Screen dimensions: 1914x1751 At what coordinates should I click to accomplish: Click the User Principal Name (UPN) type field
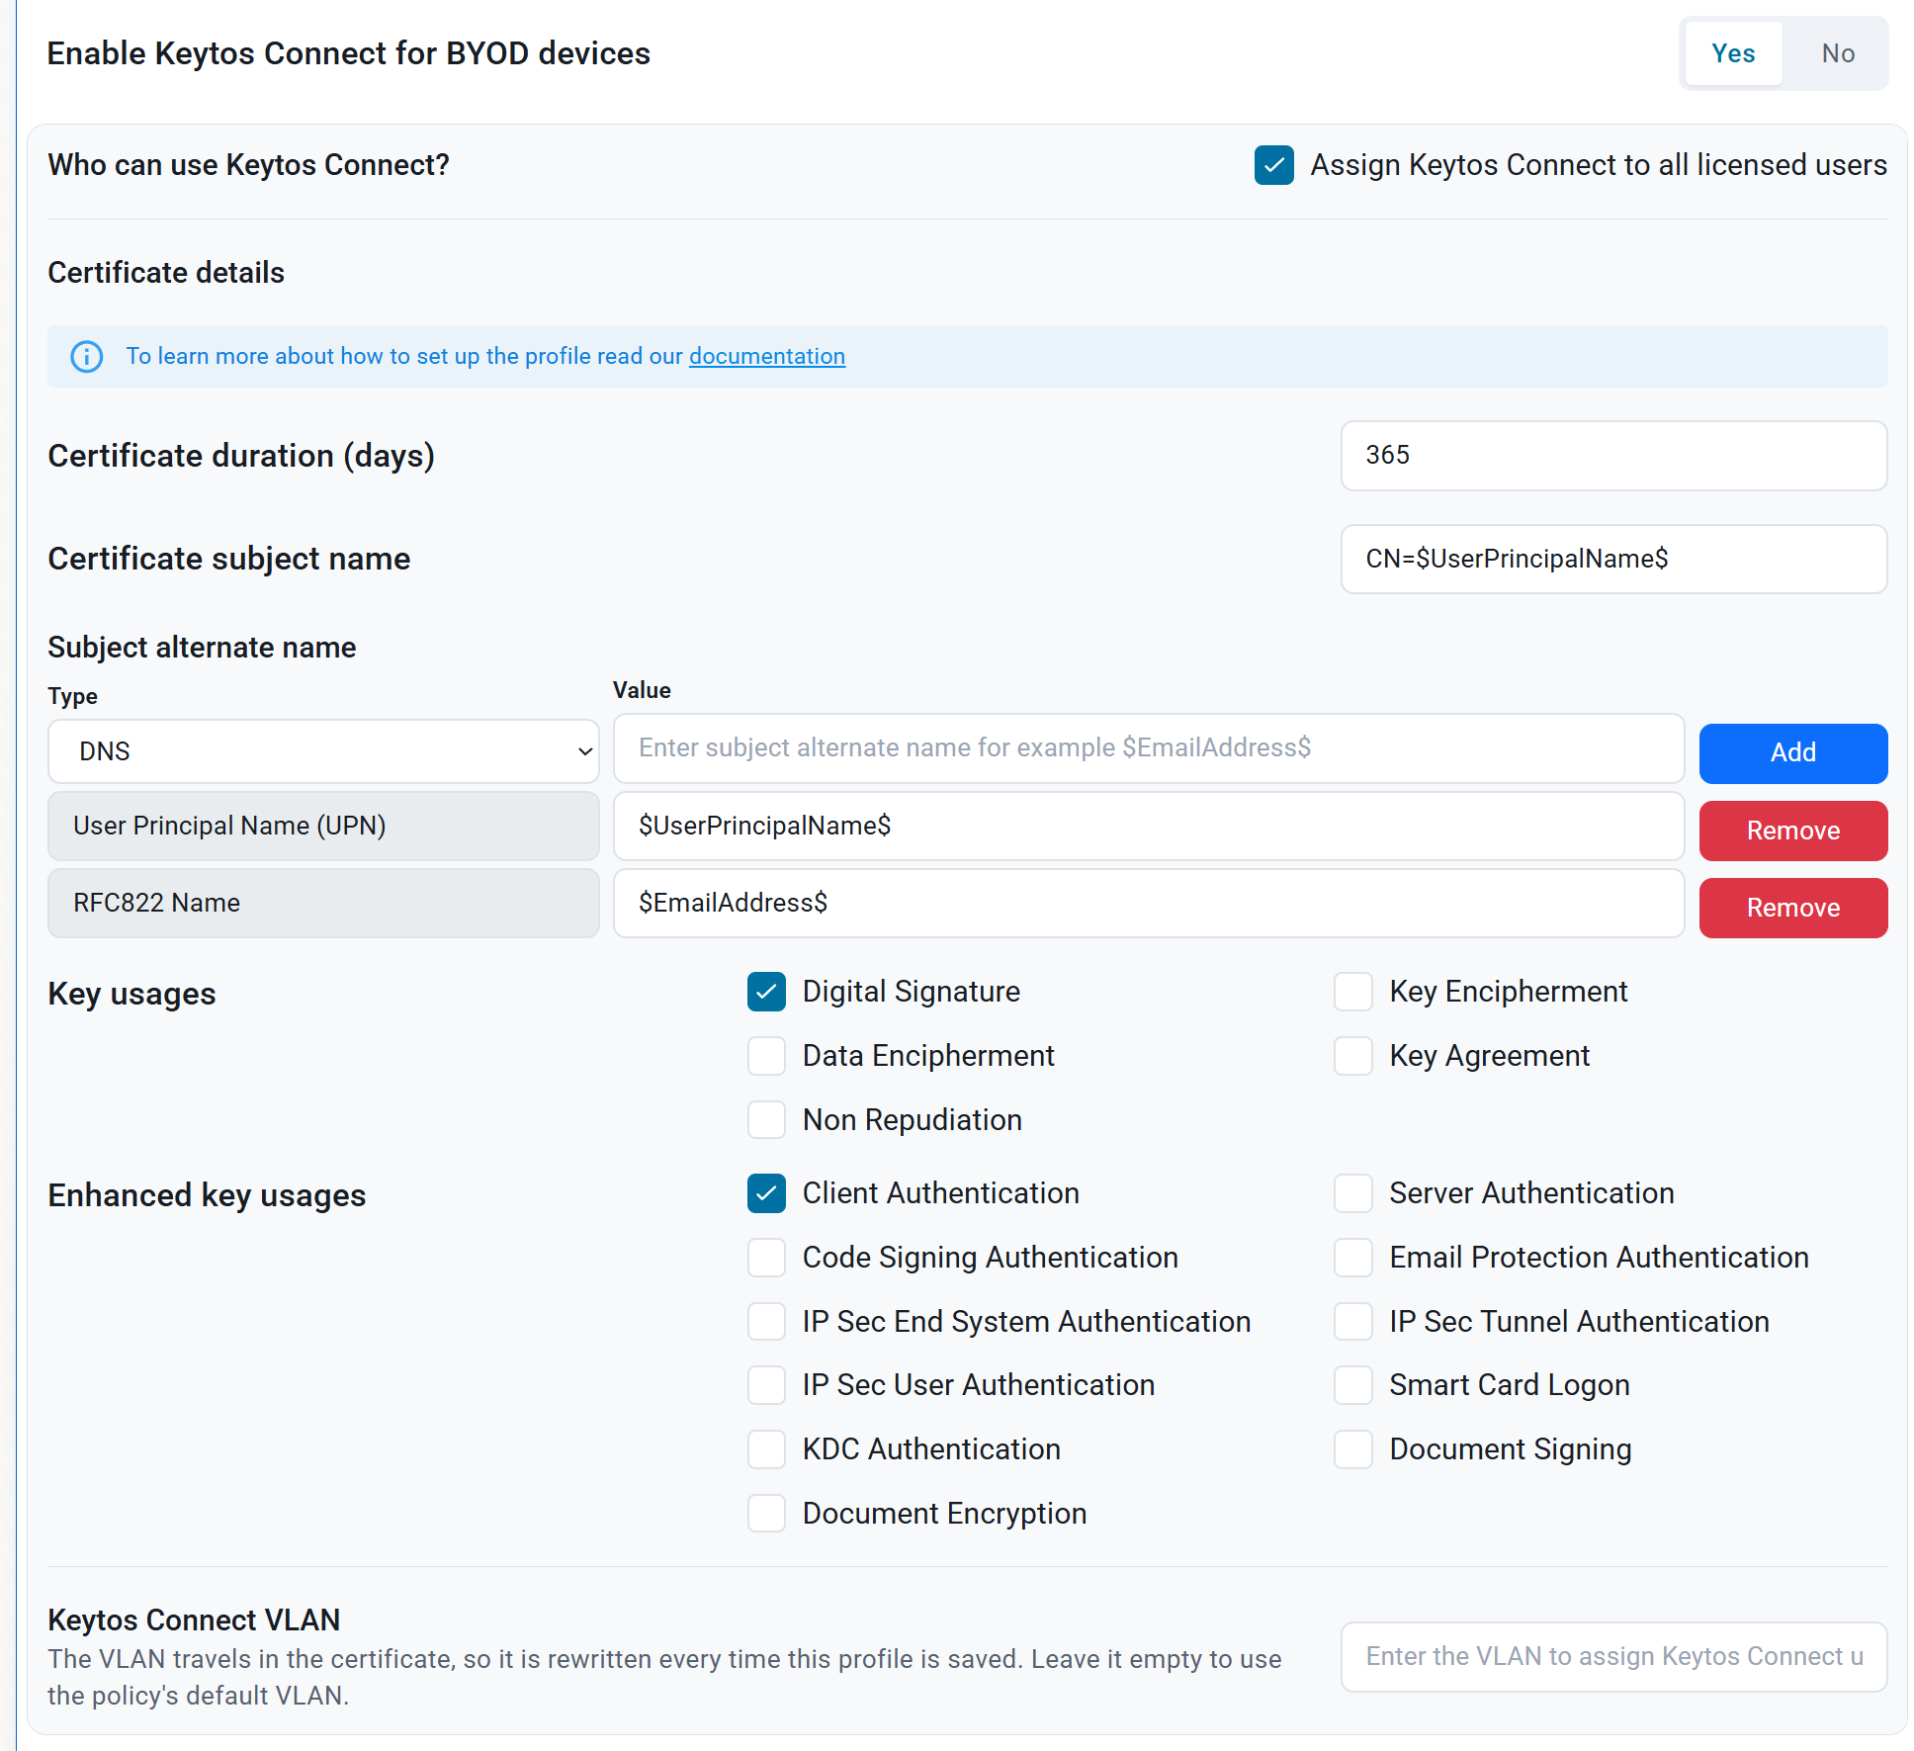323,826
